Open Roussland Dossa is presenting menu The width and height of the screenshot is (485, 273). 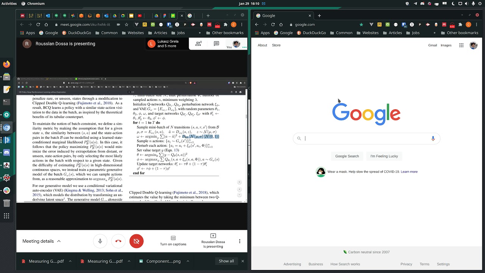tap(213, 241)
